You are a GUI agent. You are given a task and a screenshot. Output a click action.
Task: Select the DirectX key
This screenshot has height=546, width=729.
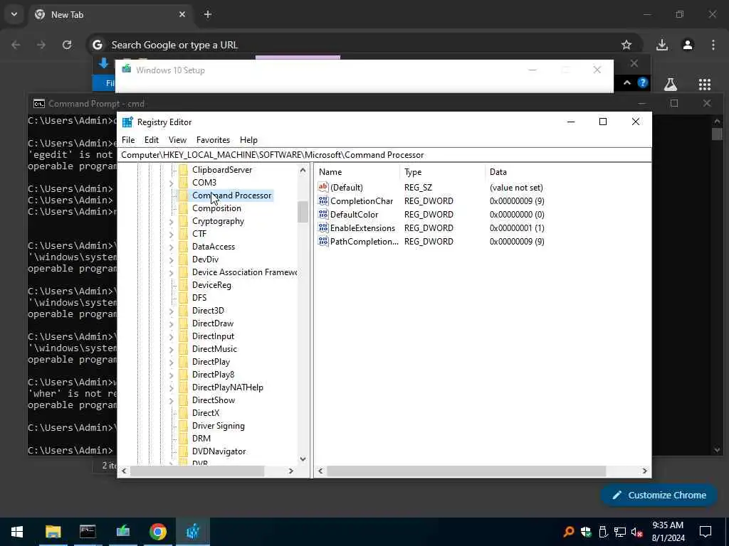pyautogui.click(x=206, y=413)
